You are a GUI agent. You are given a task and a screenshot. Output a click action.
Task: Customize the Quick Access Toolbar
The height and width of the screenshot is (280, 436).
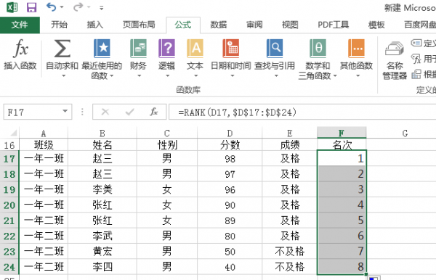102,8
